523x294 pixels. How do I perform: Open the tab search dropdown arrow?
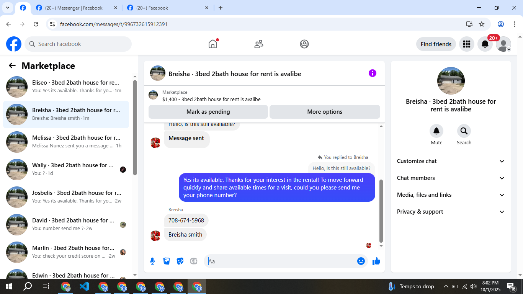tap(7, 8)
